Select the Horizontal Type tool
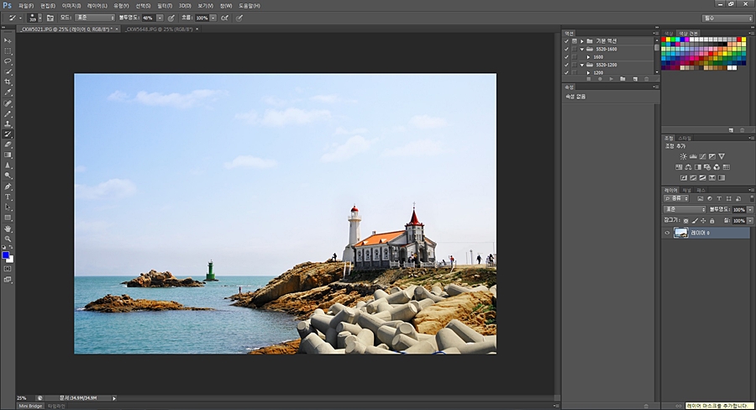 (8, 197)
